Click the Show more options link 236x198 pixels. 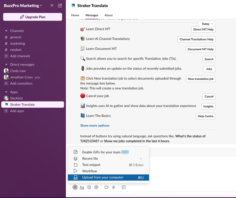coord(95,126)
